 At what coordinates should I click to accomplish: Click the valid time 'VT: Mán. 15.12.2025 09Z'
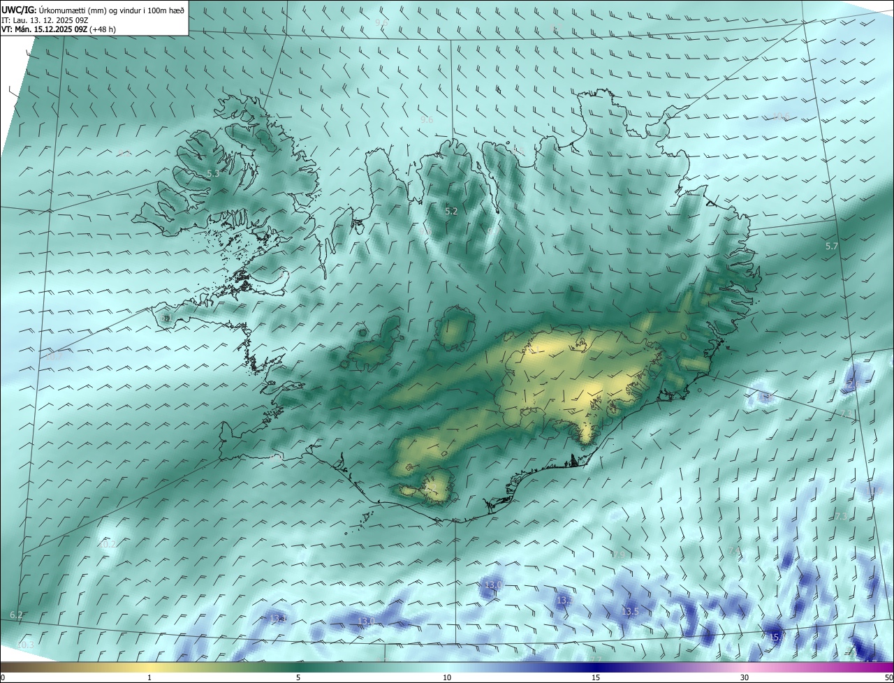pos(44,30)
